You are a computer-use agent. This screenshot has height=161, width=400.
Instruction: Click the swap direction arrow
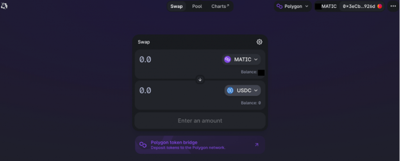pyautogui.click(x=200, y=79)
